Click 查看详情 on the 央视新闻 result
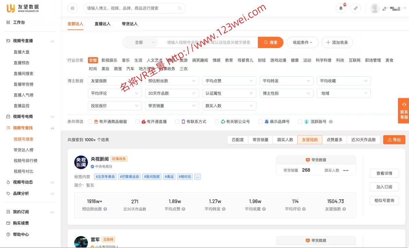This screenshot has height=248, width=409. click(x=384, y=173)
